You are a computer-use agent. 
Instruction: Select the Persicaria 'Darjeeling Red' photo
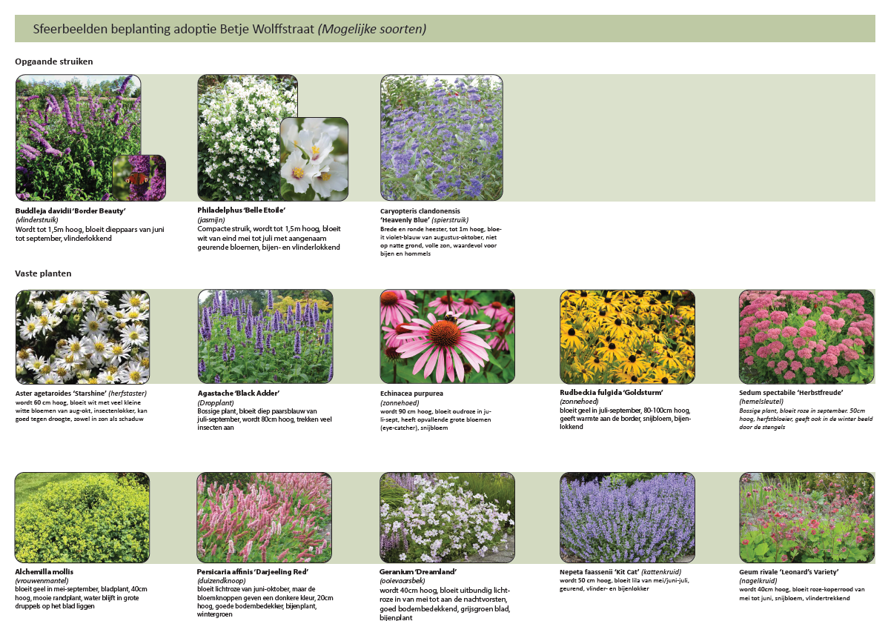tap(265, 518)
